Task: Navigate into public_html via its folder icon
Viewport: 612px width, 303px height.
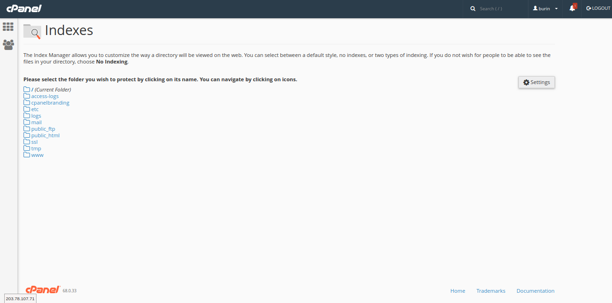Action: click(27, 135)
